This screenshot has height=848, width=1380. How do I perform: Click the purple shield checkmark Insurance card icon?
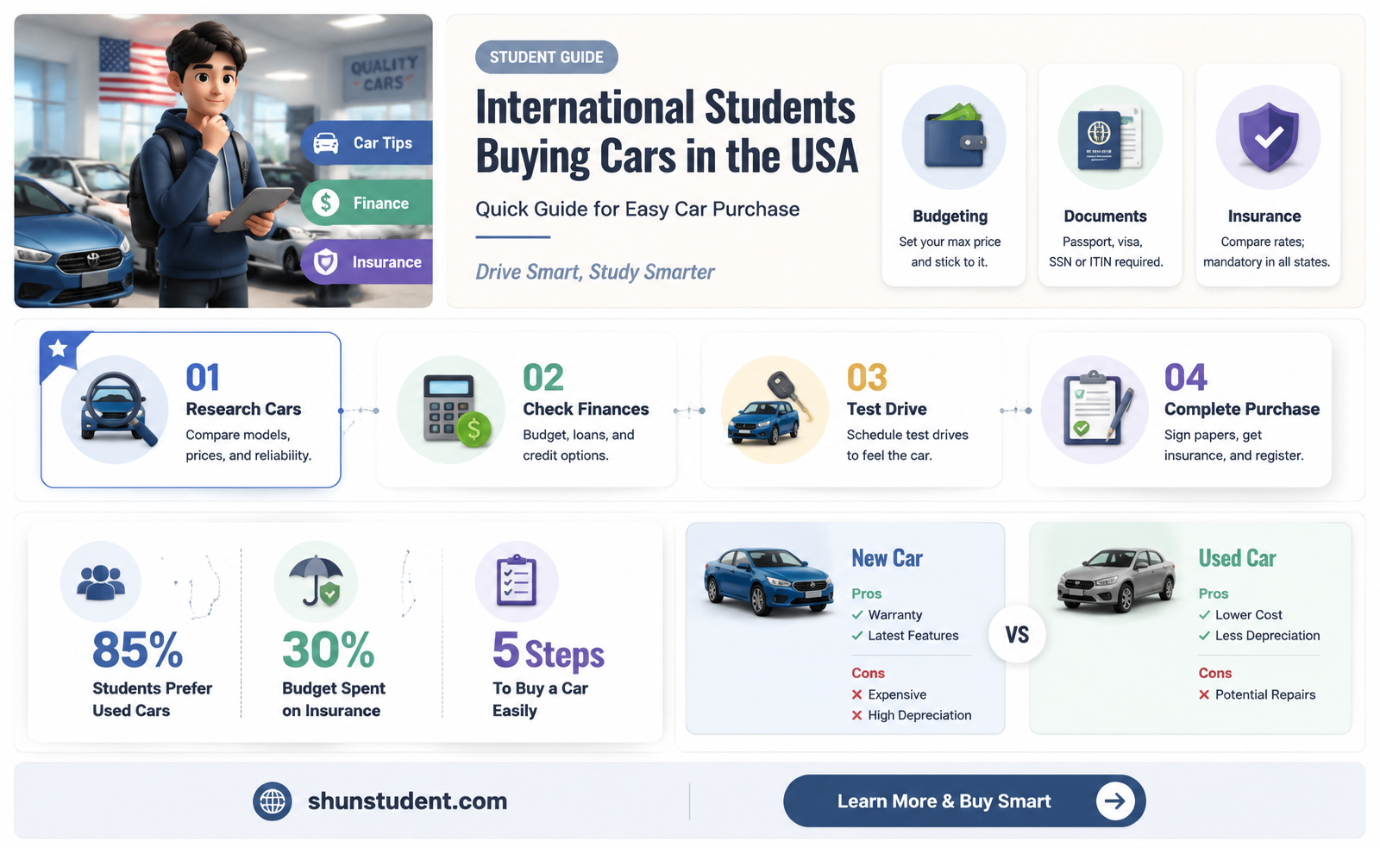pos(1268,137)
